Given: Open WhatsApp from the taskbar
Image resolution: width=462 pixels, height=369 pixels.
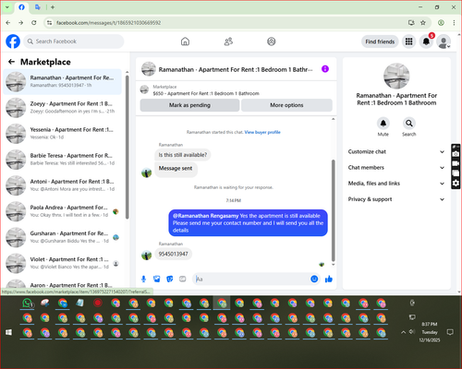Looking at the screenshot, I should coord(28,304).
